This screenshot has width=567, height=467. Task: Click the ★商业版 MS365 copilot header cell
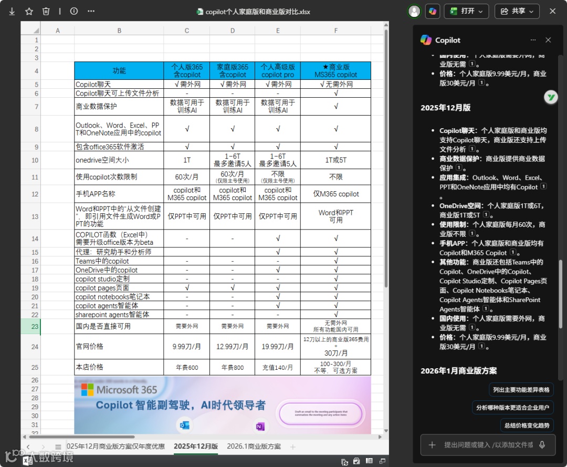[x=335, y=70]
